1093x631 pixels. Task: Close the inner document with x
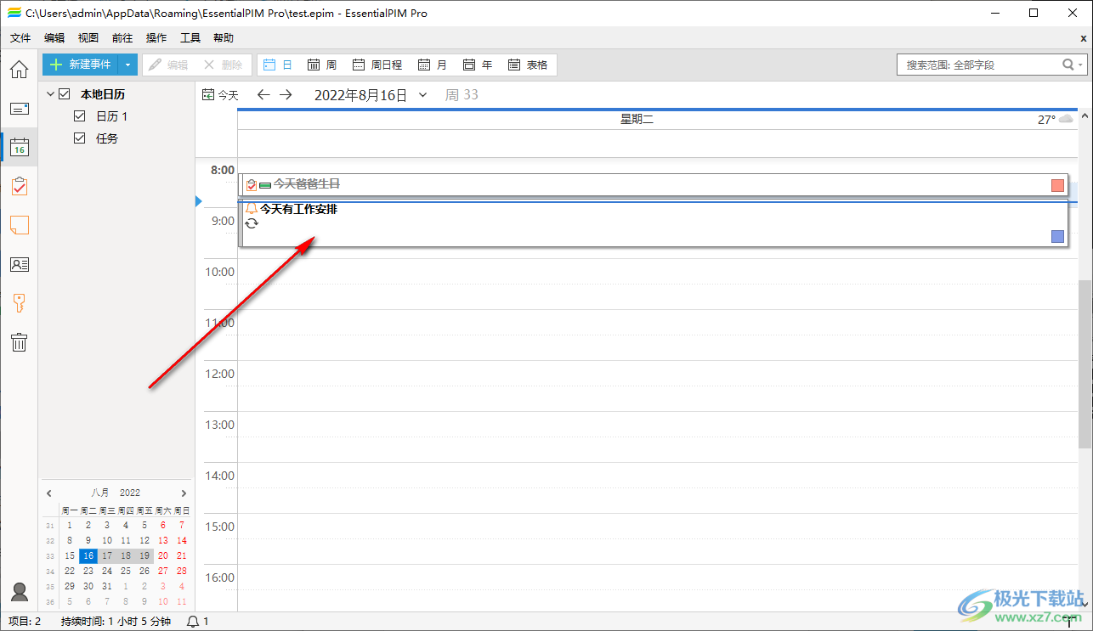[1083, 38]
